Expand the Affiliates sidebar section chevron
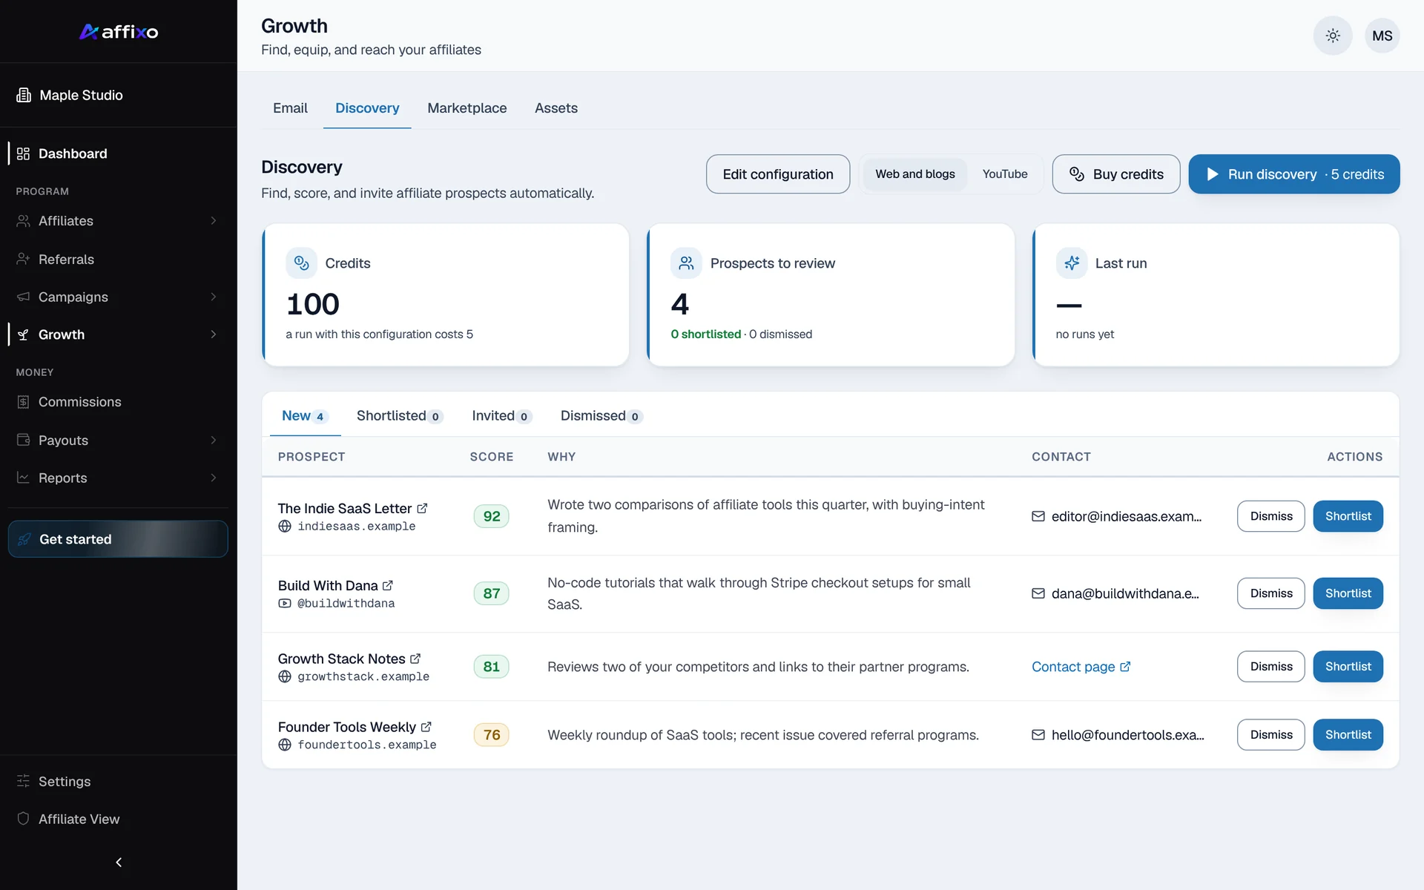The width and height of the screenshot is (1424, 890). pos(214,221)
